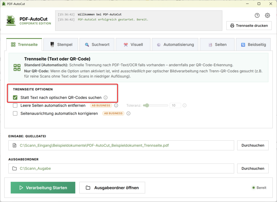Screen dimensions: 277x202
Task: Click AB BUSINESS badge beside Seitenausrichtung
Action: 113,113
